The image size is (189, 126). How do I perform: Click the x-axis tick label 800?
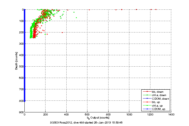[x=108, y=114]
